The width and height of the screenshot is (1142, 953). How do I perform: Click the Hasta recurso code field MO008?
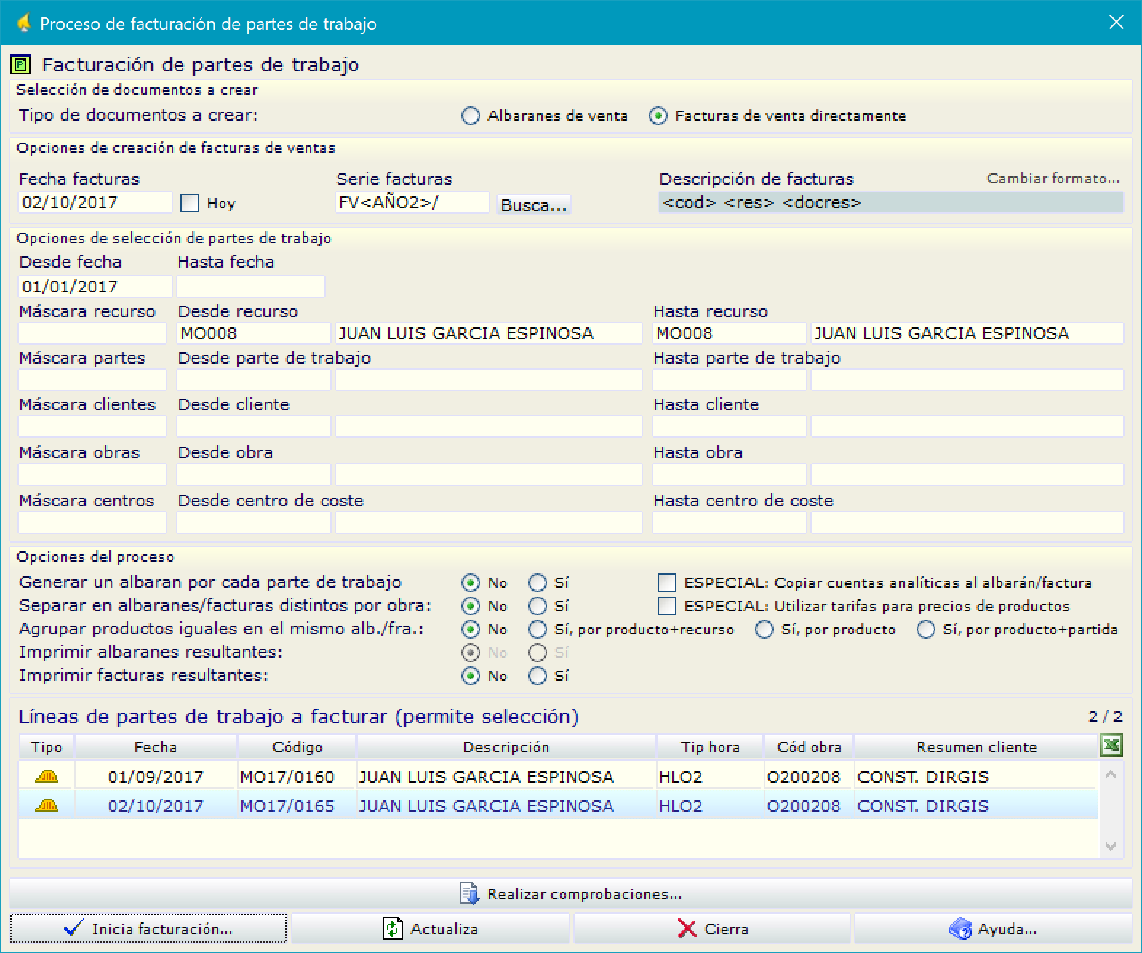(x=730, y=333)
